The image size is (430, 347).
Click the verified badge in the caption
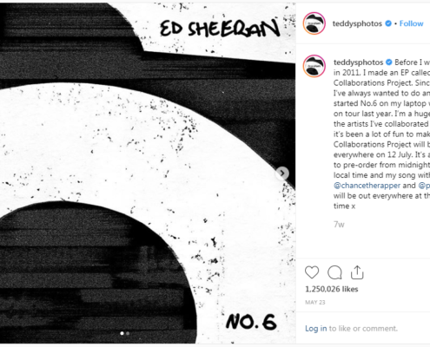389,62
